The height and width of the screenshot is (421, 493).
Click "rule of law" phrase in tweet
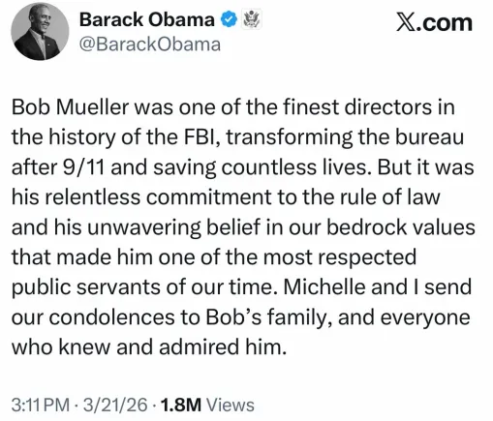[390, 196]
